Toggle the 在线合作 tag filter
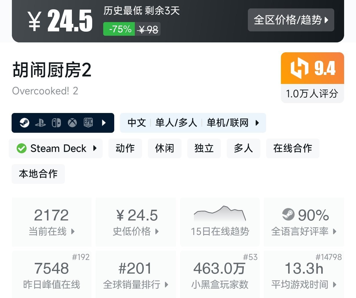This screenshot has width=356, height=298. coord(293,148)
